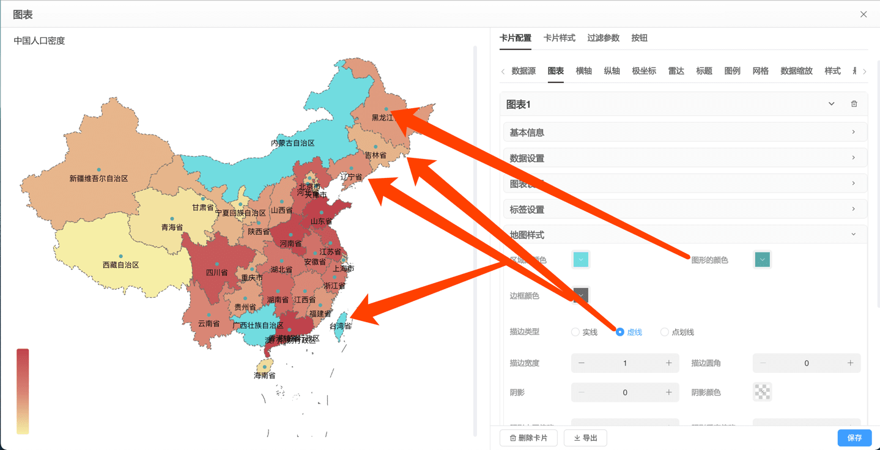Open the 网格 sub-tab
The height and width of the screenshot is (450, 880).
[761, 71]
